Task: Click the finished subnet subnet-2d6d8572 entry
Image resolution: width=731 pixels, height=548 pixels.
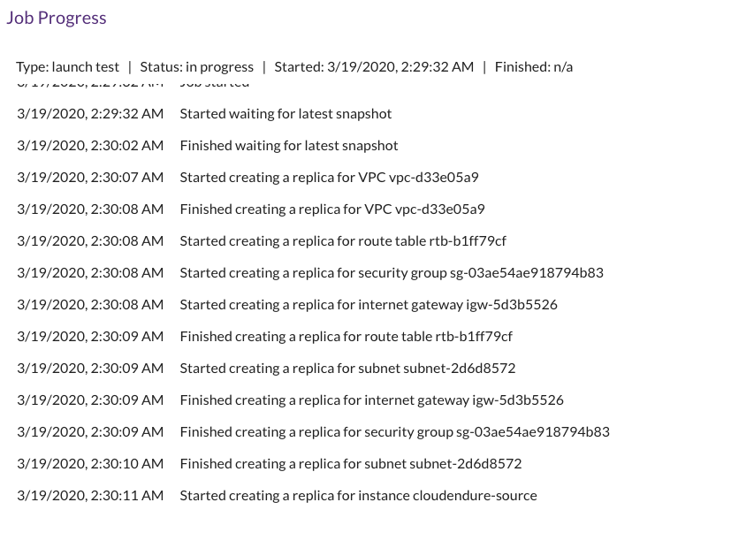Action: point(351,464)
